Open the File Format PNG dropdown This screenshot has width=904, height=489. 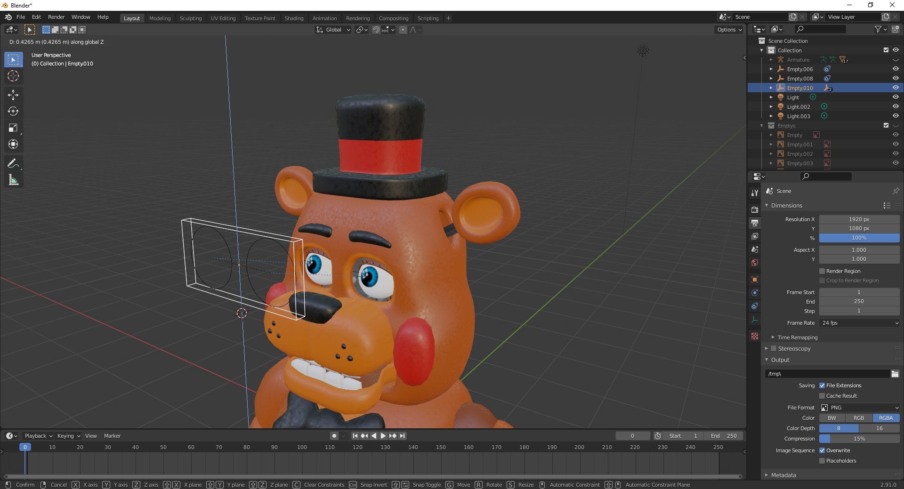[x=859, y=408]
